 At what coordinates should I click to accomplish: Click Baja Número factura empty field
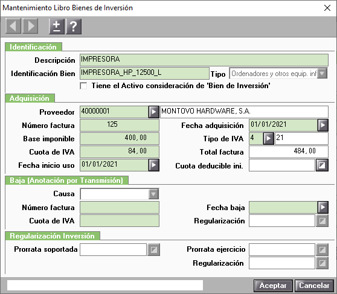[120, 207]
